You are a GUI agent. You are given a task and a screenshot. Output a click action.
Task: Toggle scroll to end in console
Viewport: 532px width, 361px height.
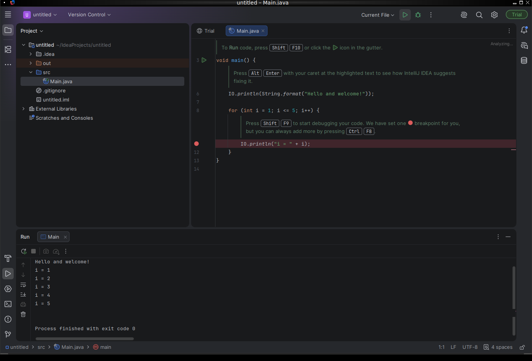pyautogui.click(x=23, y=294)
